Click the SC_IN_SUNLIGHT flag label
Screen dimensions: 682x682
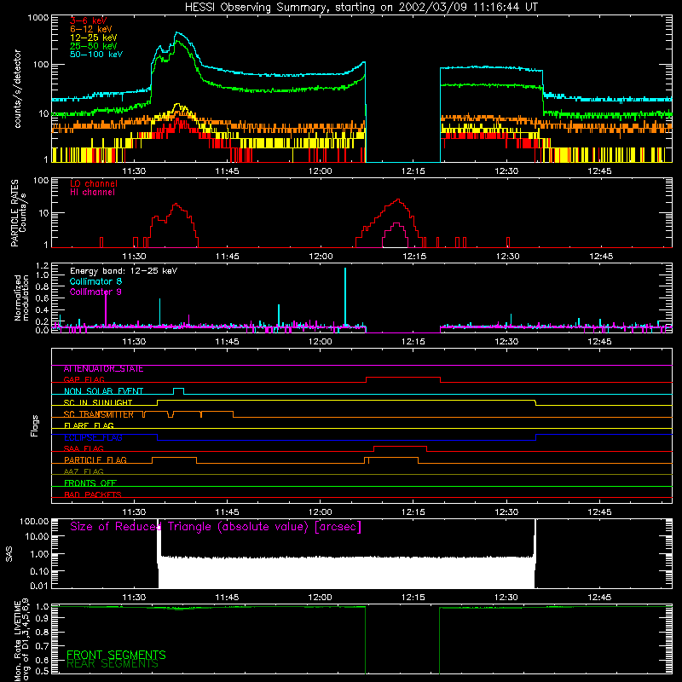[98, 402]
